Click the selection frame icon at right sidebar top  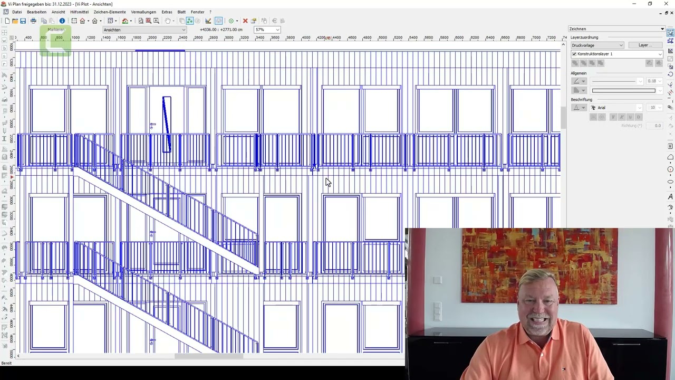point(670,33)
